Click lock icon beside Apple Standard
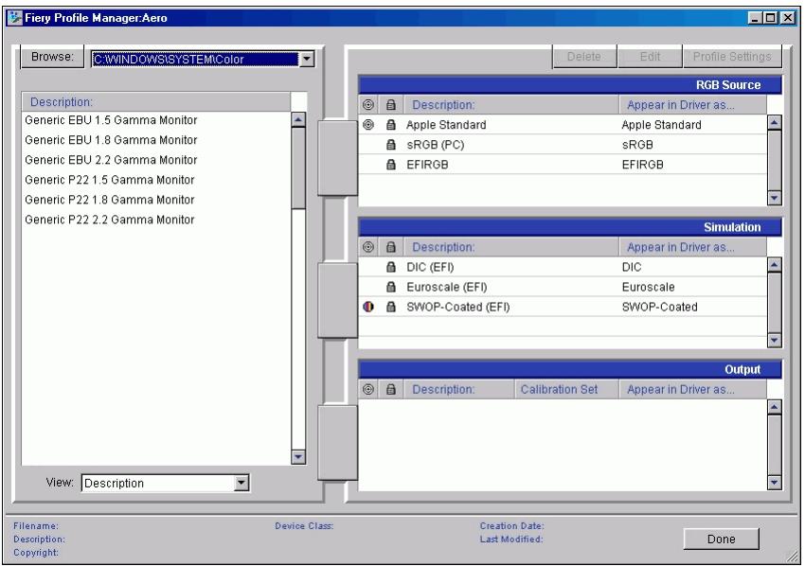 [x=391, y=125]
